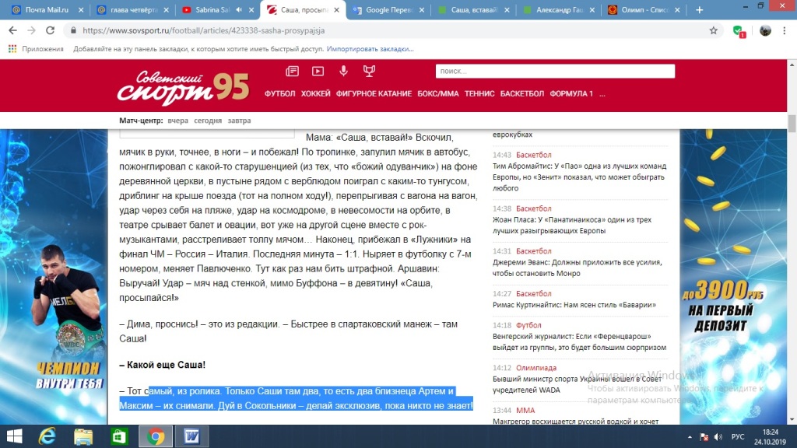797x448 pixels.
Task: Open a new browser tab
Action: [700, 9]
